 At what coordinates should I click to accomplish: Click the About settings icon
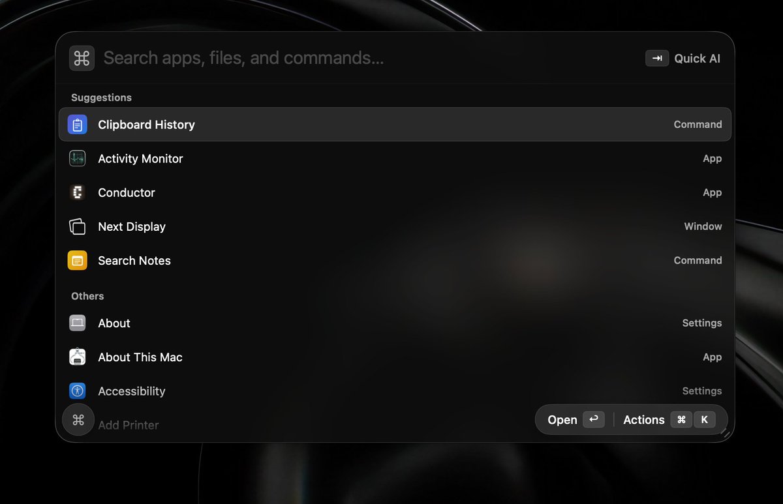pos(78,323)
